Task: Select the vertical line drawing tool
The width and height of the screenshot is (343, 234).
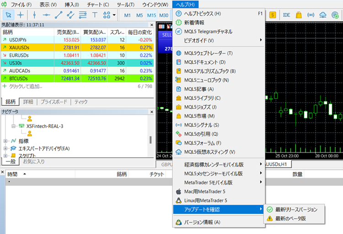Action: pyautogui.click(x=34, y=15)
